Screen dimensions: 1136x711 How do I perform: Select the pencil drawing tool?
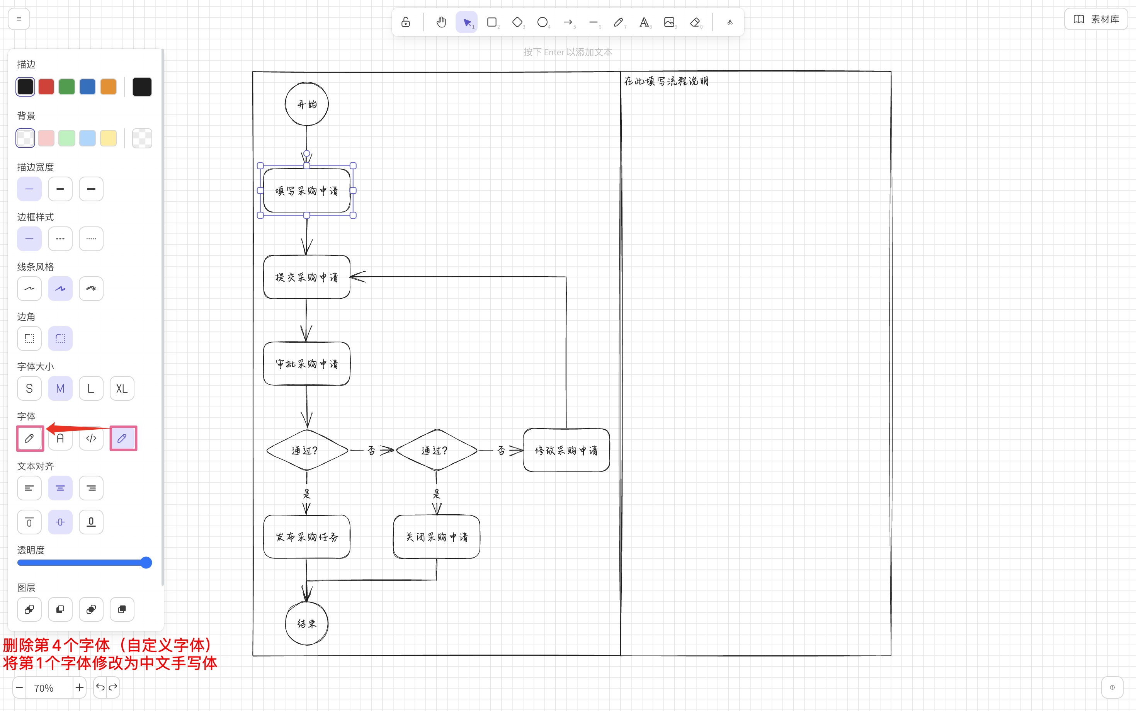[x=619, y=22]
